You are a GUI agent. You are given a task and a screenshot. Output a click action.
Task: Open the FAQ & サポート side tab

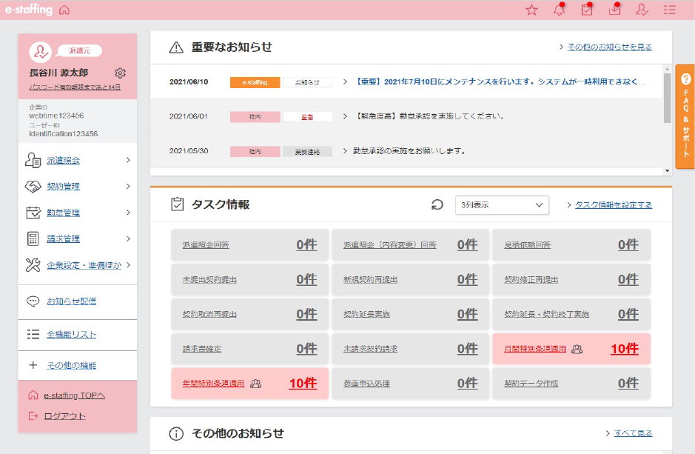pos(685,116)
